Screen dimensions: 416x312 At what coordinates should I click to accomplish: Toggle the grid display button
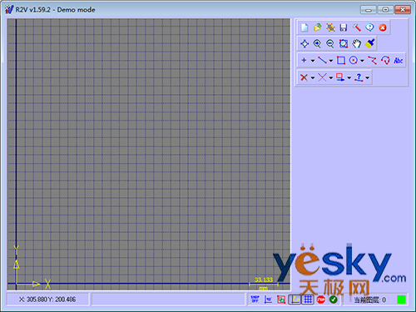(x=308, y=300)
